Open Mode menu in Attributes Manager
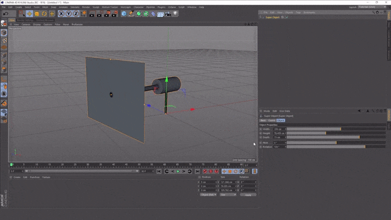This screenshot has height=220, width=391. [266, 111]
